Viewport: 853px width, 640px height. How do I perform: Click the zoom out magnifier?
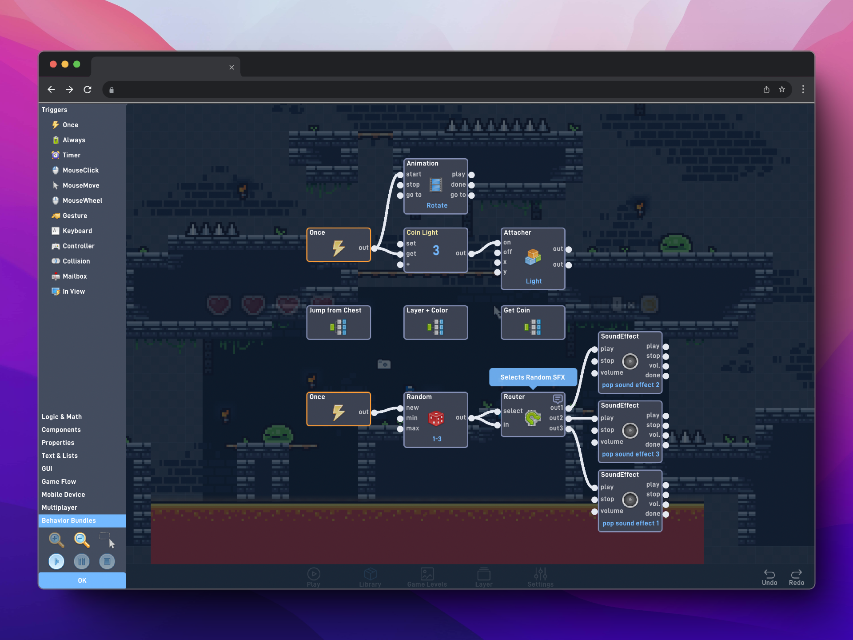pyautogui.click(x=82, y=540)
